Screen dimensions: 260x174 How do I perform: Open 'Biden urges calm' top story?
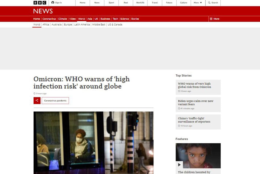coord(195,103)
